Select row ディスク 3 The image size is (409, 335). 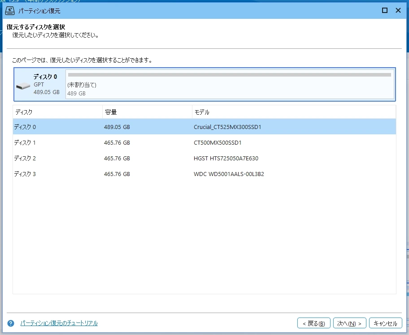204,174
